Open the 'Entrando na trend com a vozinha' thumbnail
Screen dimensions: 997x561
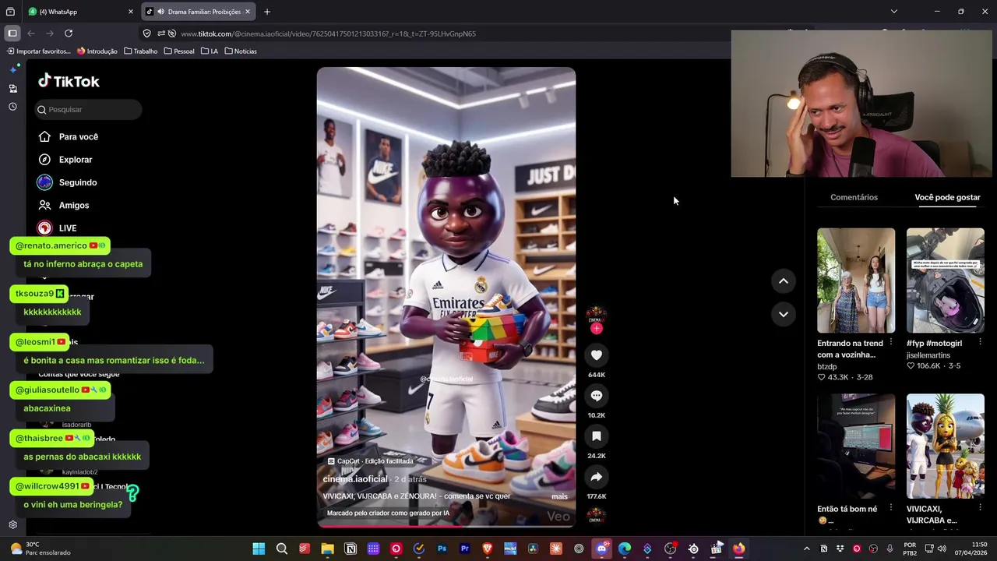pos(856,280)
